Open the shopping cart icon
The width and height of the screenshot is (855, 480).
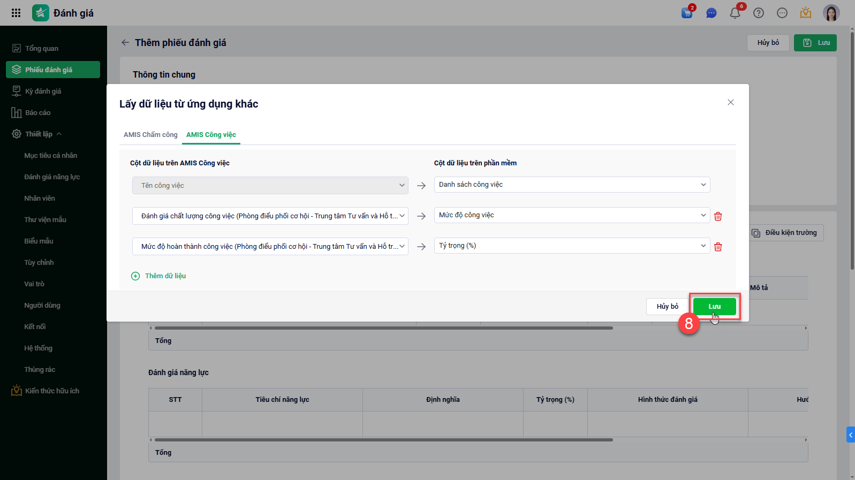pos(687,13)
